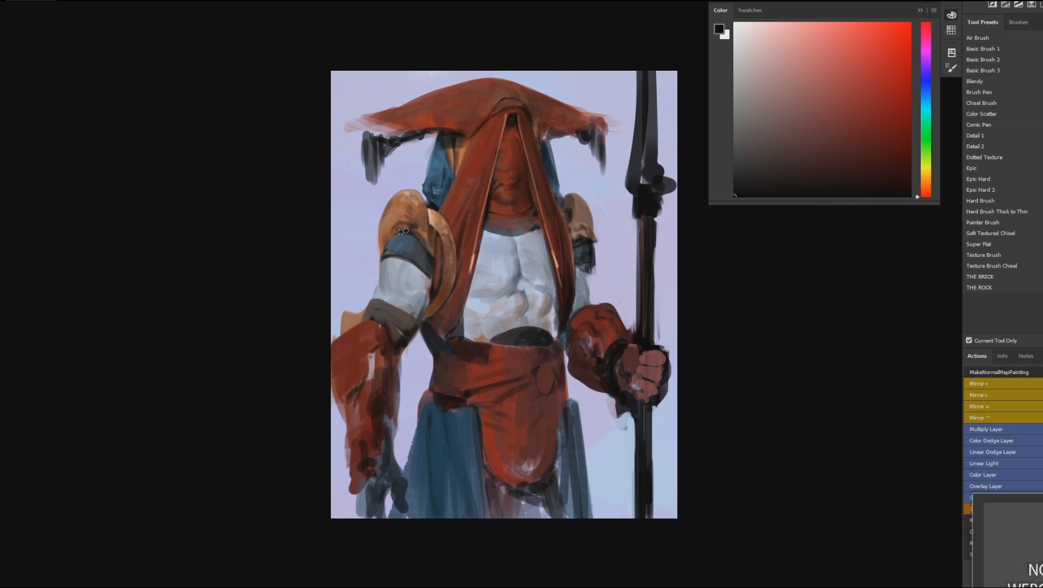Viewport: 1043px width, 588px height.
Task: Switch to the Info tab
Action: click(x=1002, y=356)
